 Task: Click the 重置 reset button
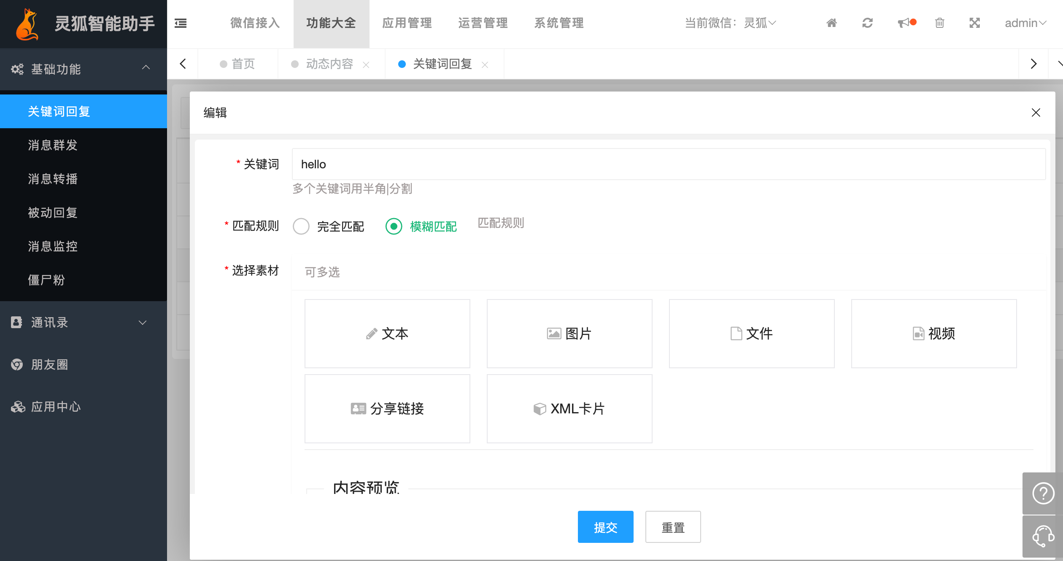point(673,527)
